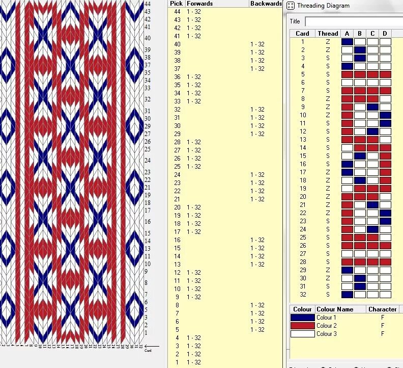This screenshot has width=403, height=368.
Task: Select the Colour 2 red swatch
Action: click(x=303, y=326)
